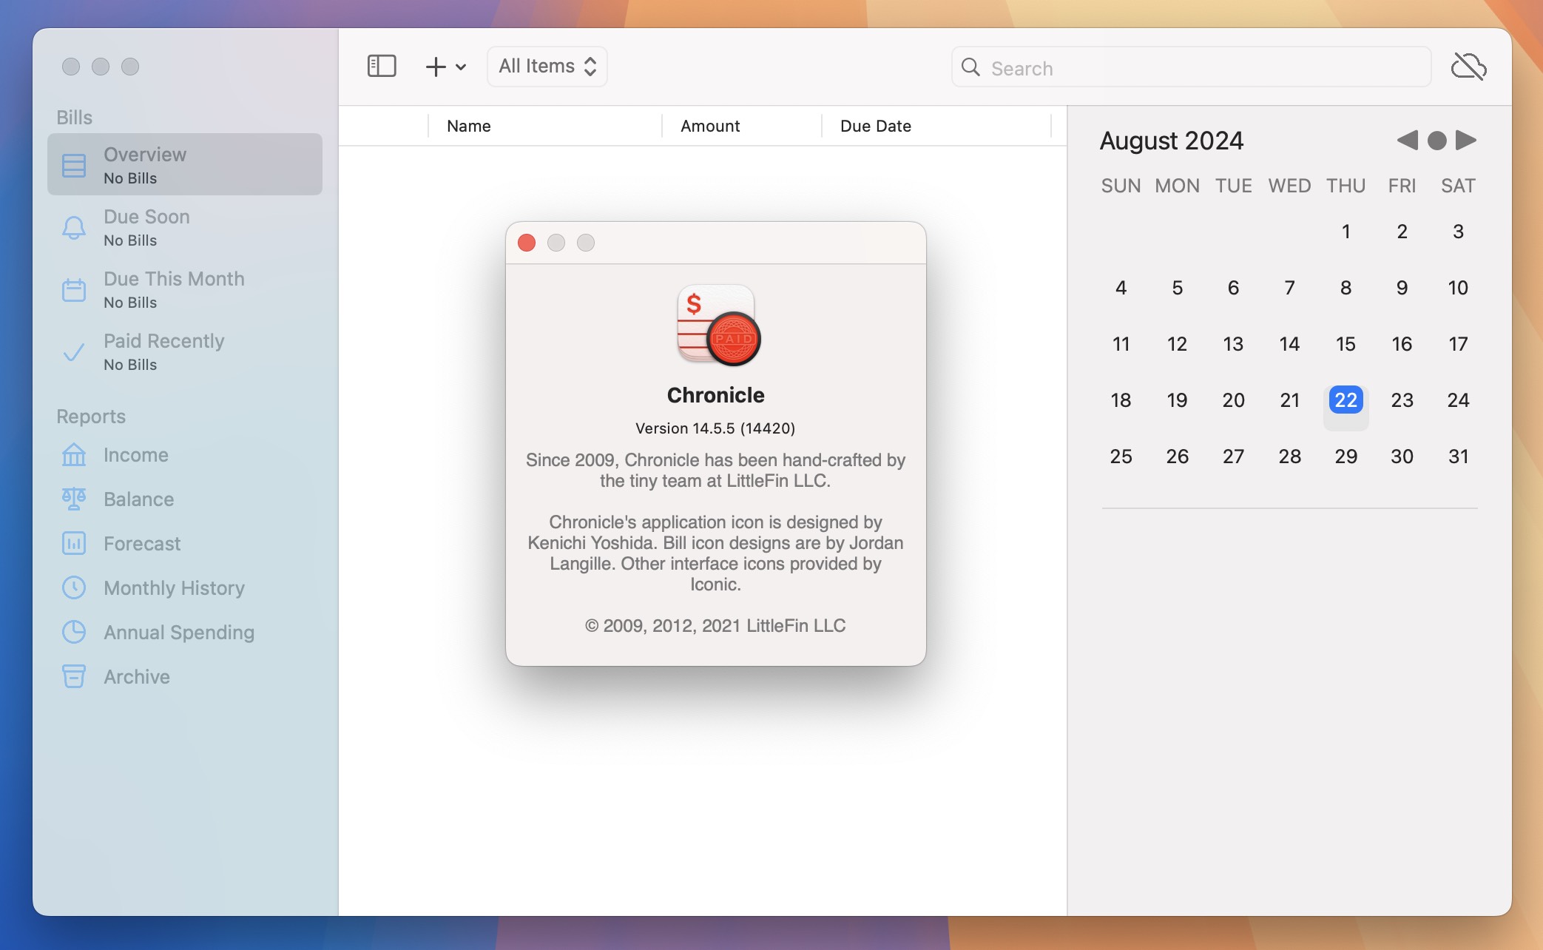Viewport: 1543px width, 950px height.
Task: Select August 31 in the calendar
Action: pos(1458,457)
